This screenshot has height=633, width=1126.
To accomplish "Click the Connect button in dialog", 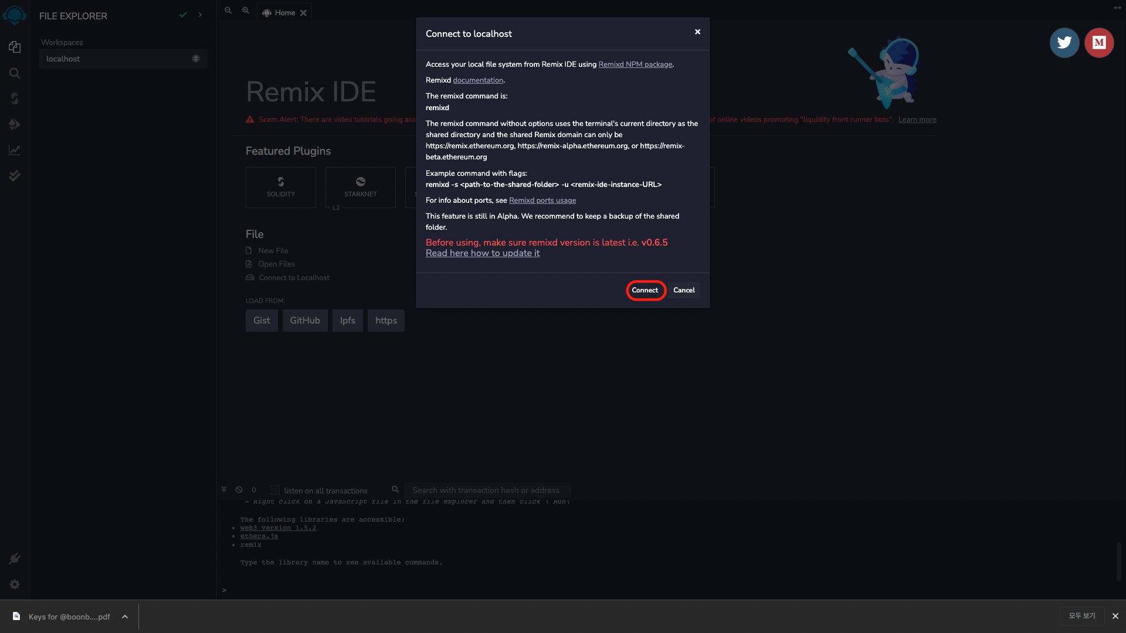I will [645, 290].
